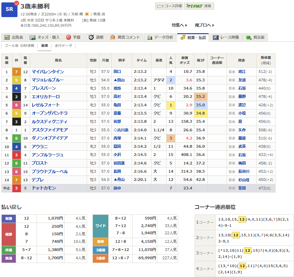Click the データ分析 chart icon
Image resolution: width=294 pixels, height=277 pixels.
tap(150, 38)
